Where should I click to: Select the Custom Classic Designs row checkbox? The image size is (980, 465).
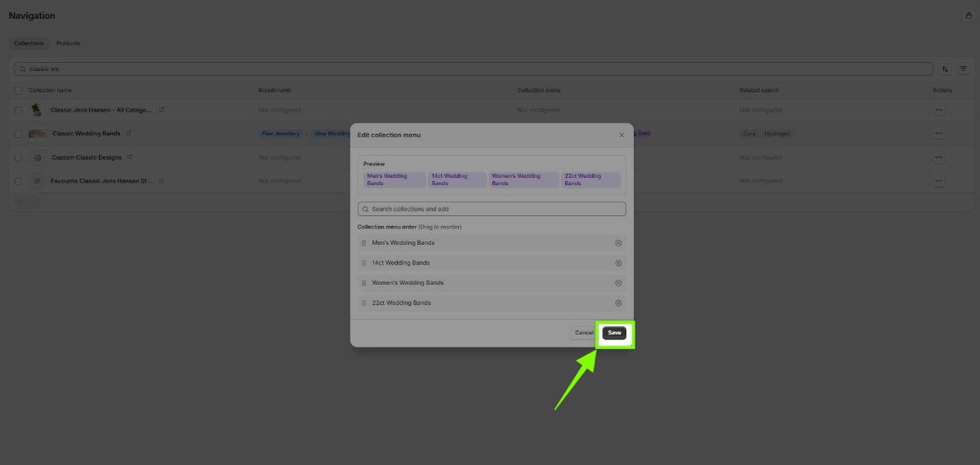click(19, 157)
